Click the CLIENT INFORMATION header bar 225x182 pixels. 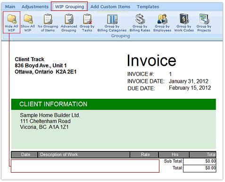click(x=114, y=104)
